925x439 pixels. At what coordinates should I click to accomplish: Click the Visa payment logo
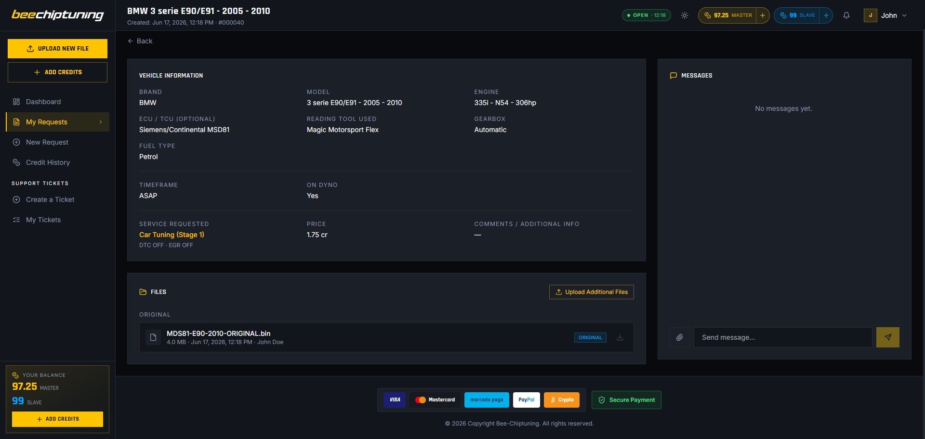click(395, 400)
